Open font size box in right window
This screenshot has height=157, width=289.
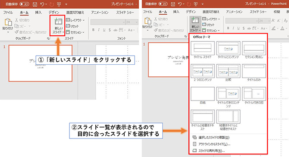click(264, 21)
